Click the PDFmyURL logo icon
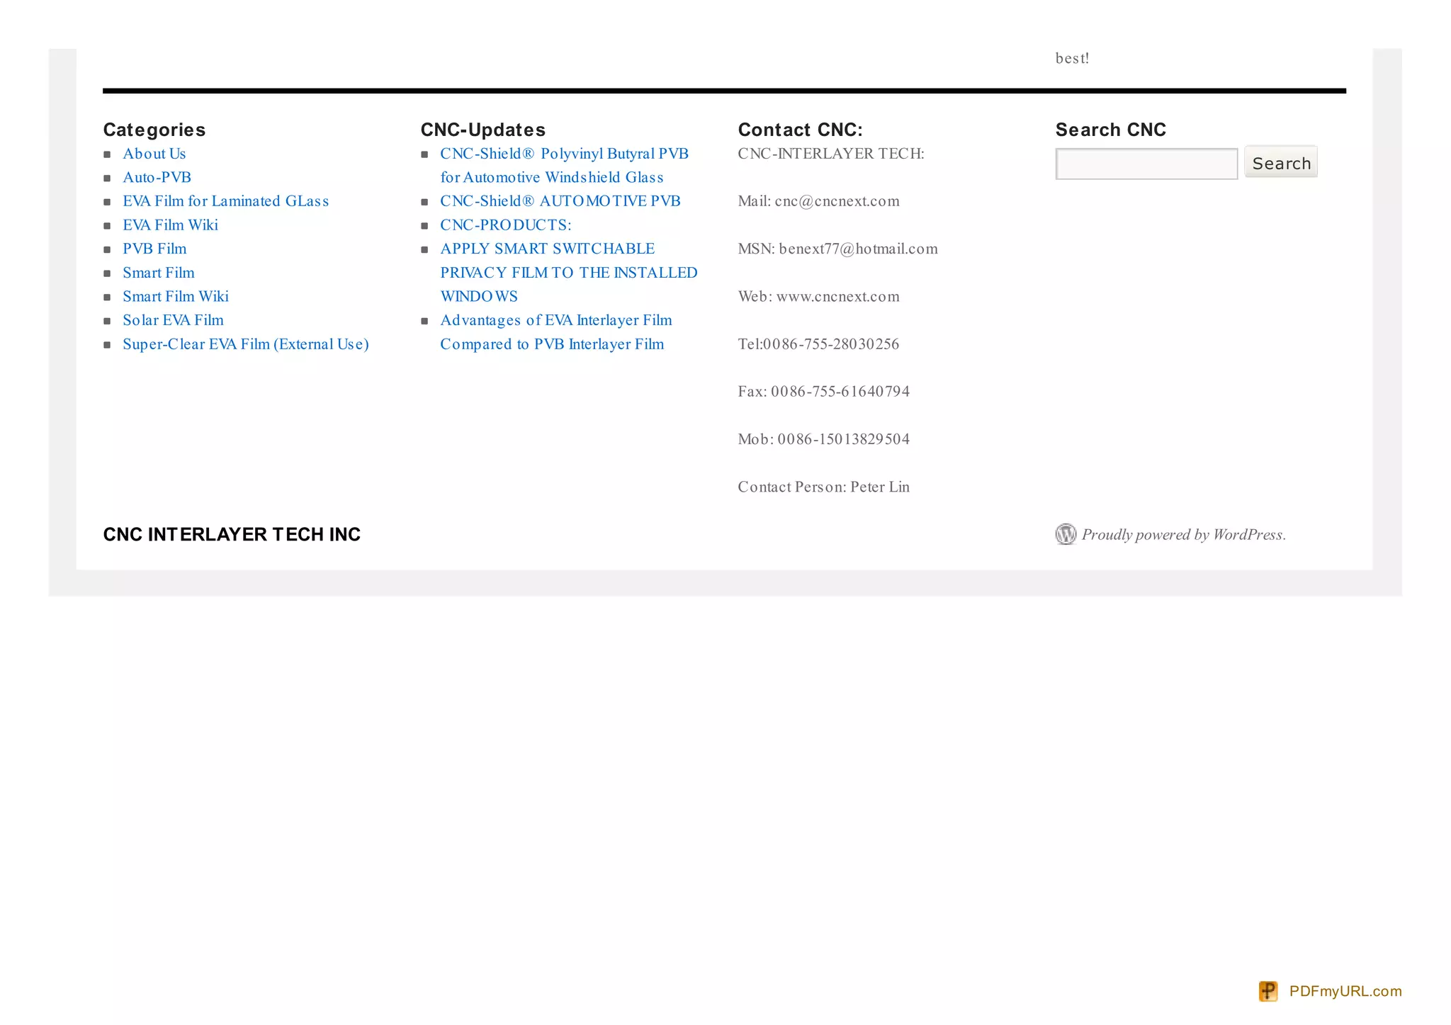This screenshot has width=1451, height=1025. [x=1267, y=991]
